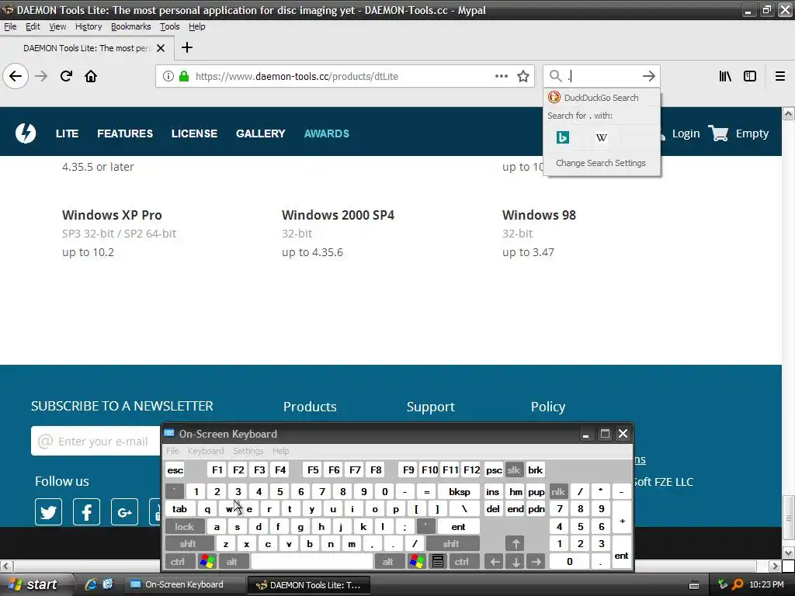Click the context menu key on keyboard
Image resolution: width=795 pixels, height=596 pixels.
click(438, 562)
